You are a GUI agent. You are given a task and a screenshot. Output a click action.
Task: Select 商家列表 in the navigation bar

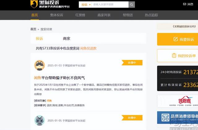point(104,15)
